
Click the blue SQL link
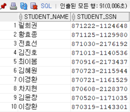(x=46, y=6)
